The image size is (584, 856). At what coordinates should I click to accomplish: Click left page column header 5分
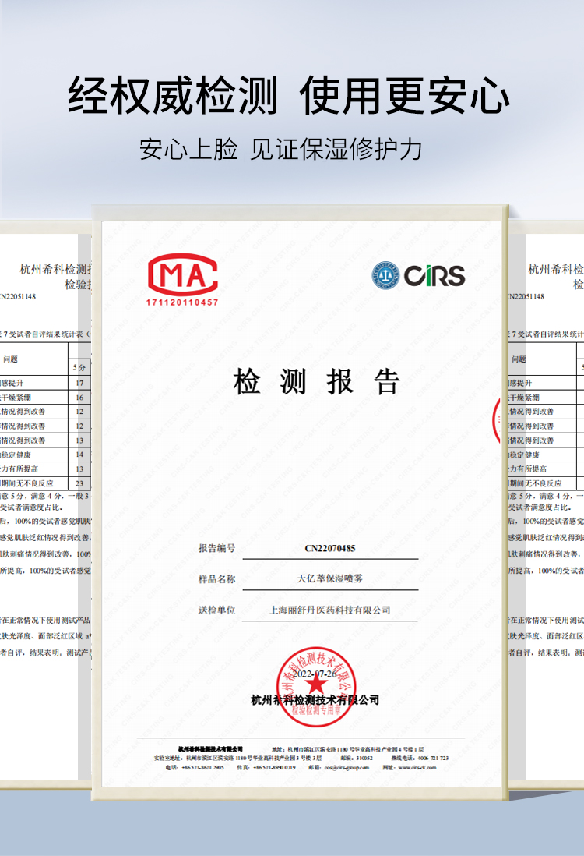coord(79,368)
